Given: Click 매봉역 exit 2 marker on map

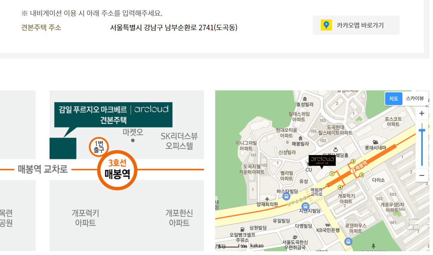Looking at the screenshot, I should [x=353, y=161].
